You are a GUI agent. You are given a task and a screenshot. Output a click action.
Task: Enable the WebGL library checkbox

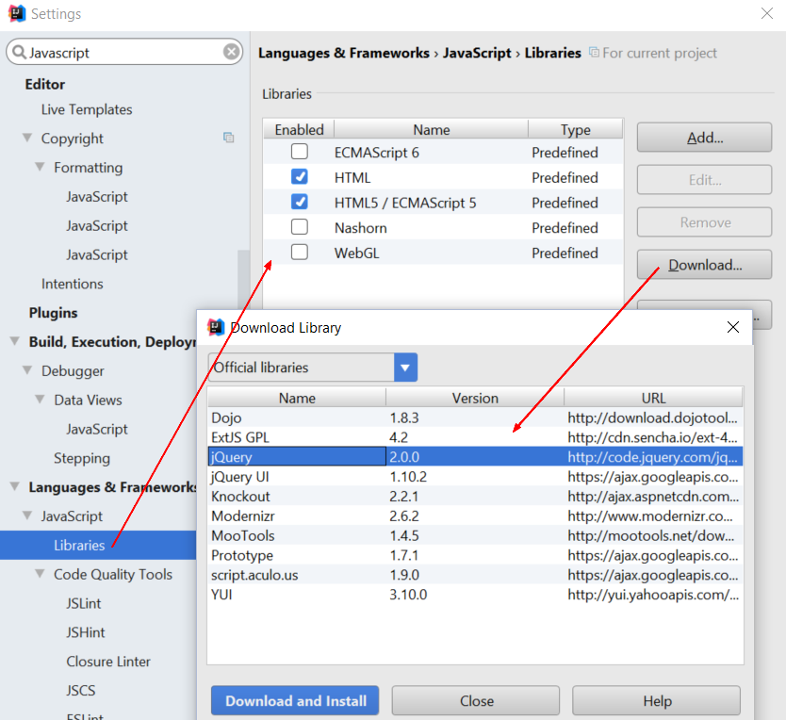298,253
